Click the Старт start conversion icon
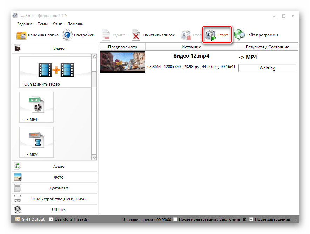The width and height of the screenshot is (310, 234). tap(210, 35)
